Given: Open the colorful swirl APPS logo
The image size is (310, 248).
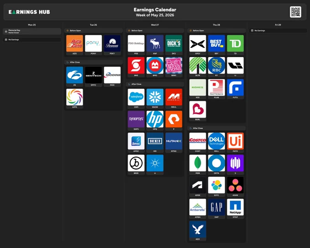Looking at the screenshot, I should 74,97.
